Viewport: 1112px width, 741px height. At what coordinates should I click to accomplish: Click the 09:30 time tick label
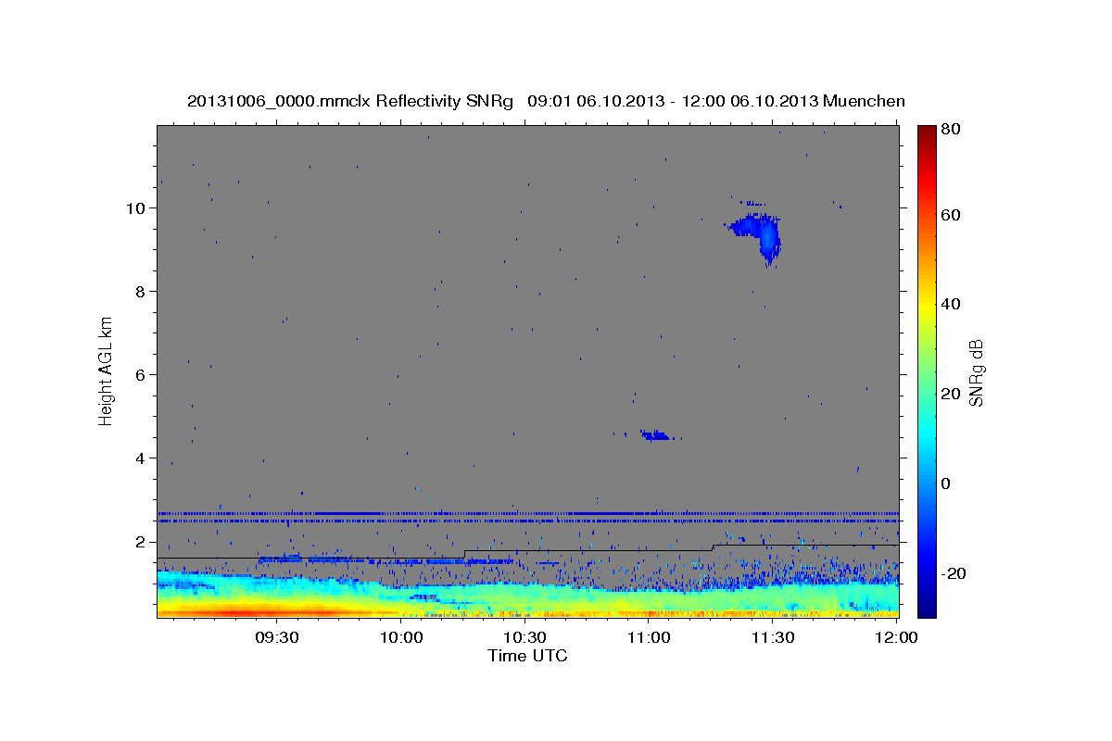[275, 637]
